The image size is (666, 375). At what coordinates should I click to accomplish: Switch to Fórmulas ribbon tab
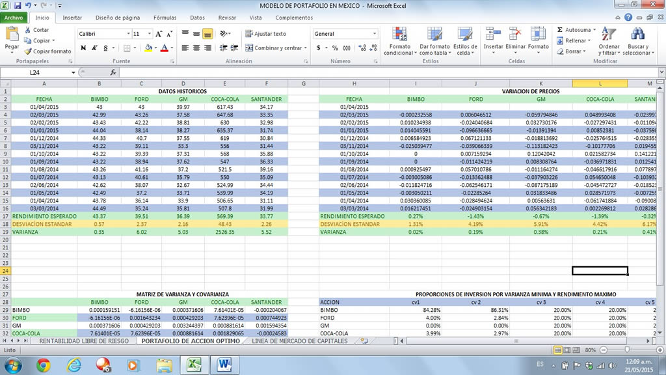point(165,18)
